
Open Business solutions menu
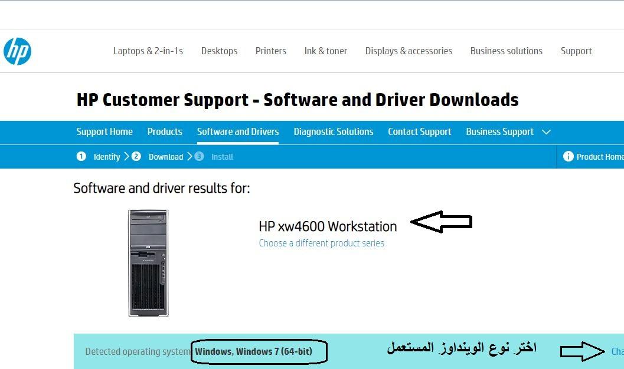[506, 51]
